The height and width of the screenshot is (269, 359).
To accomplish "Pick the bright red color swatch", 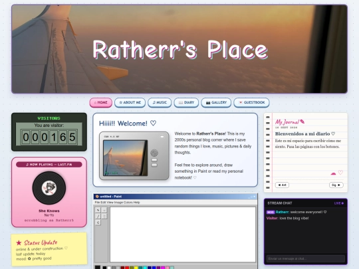I will [127, 268].
